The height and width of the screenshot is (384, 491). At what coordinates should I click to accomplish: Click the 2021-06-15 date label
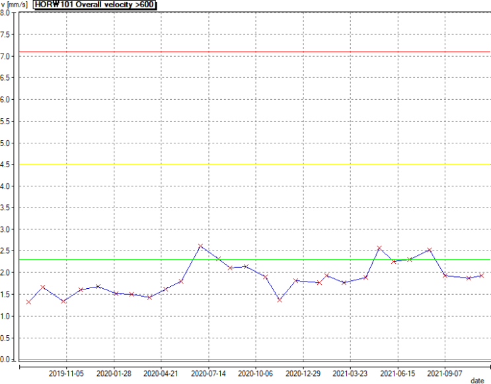[x=398, y=373]
